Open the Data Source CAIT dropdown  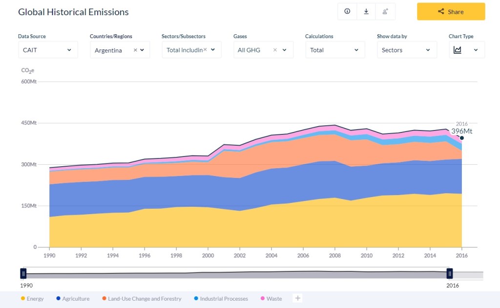[47, 50]
